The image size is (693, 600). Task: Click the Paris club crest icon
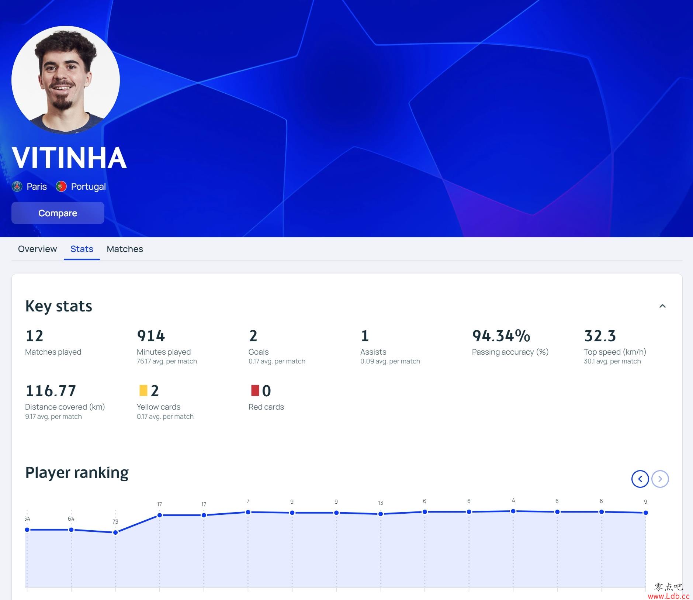17,187
